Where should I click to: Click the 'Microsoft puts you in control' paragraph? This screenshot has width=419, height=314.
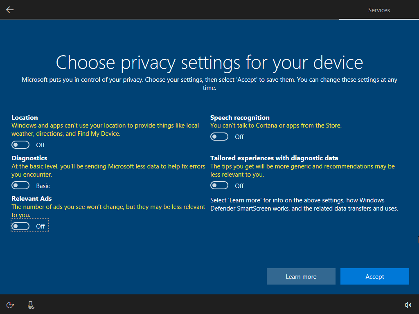(x=209, y=83)
